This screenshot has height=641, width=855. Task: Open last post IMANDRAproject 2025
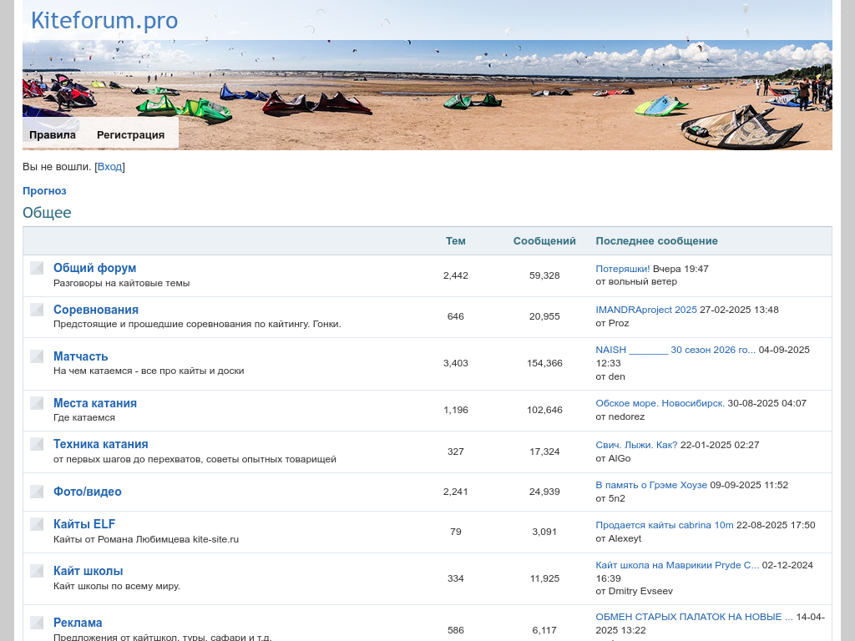pos(645,310)
